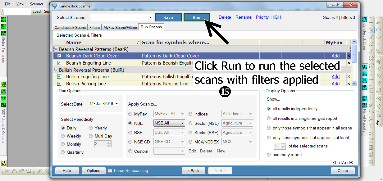Open the All Indices dropdown
Screen dimensions: 383x181
point(237,114)
